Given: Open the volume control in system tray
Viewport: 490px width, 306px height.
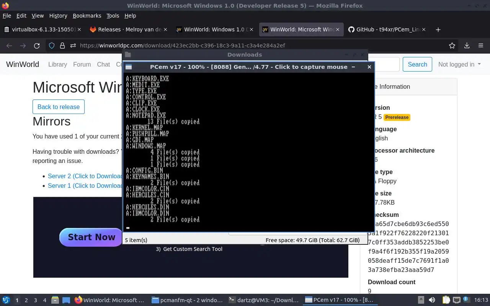Looking at the screenshot, I should click(x=432, y=300).
